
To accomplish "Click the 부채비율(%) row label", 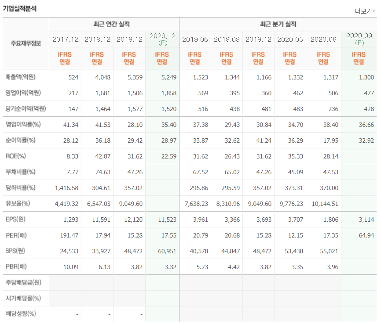I will point(20,172).
